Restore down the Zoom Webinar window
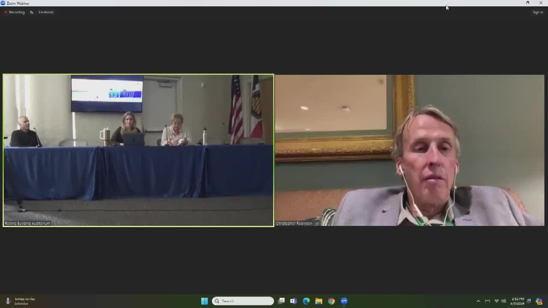Viewport: 548px width, 308px height. pyautogui.click(x=527, y=3)
